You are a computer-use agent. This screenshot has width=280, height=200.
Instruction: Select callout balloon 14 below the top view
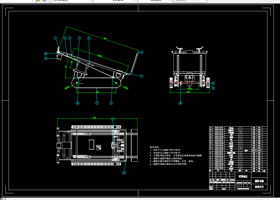124,173
